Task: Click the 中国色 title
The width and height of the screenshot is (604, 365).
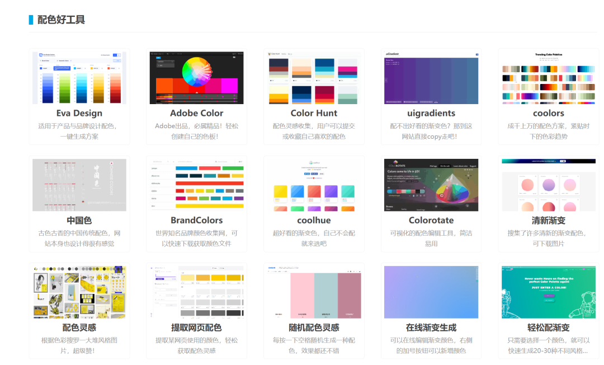Action: pyautogui.click(x=79, y=221)
